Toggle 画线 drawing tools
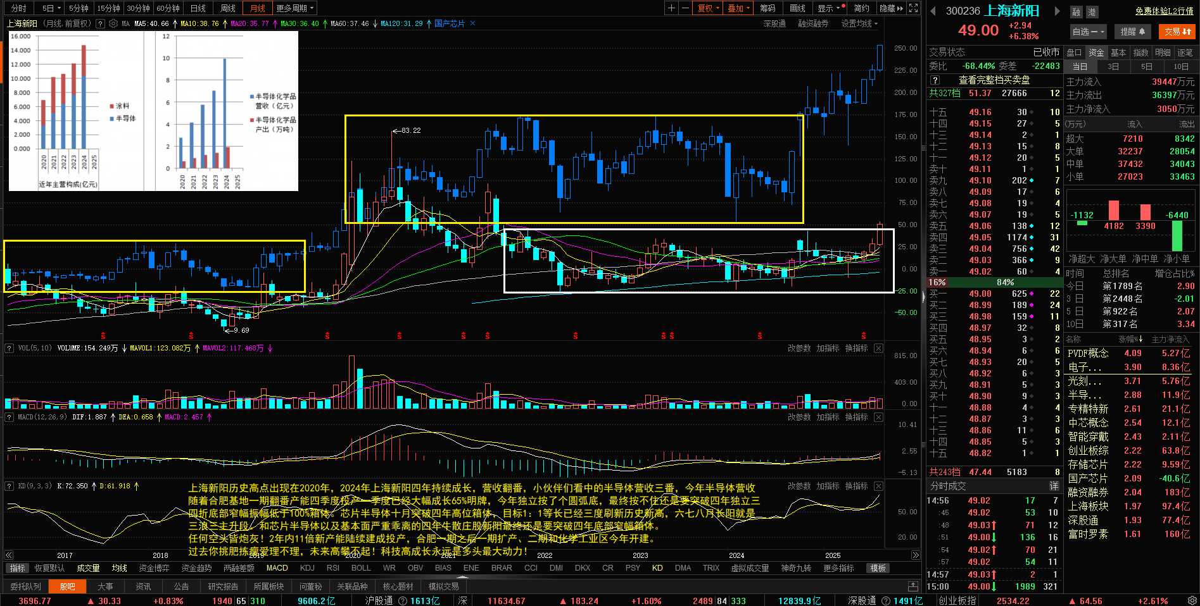 797,8
